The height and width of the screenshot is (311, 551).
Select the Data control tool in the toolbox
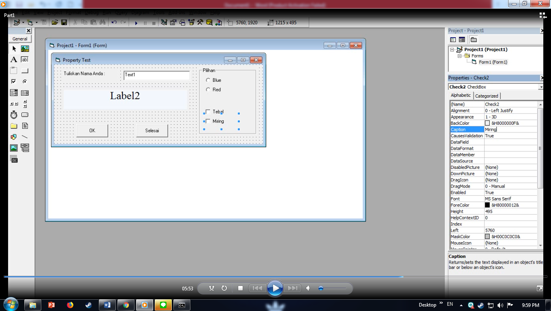tap(25, 148)
